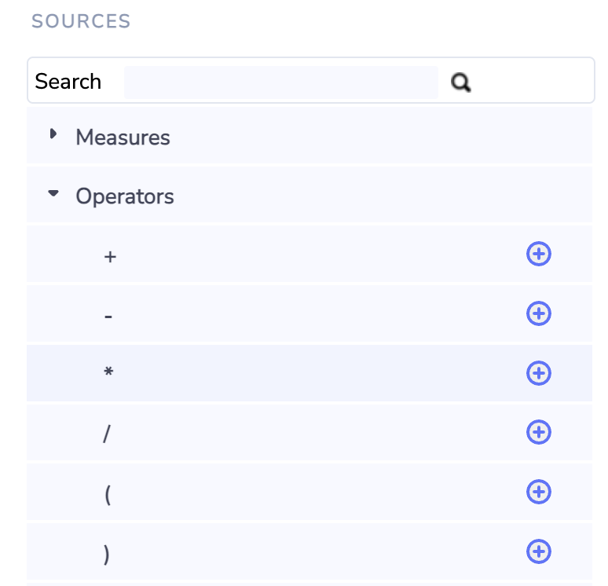Add the divide operator via its circle-plus icon

click(x=538, y=432)
